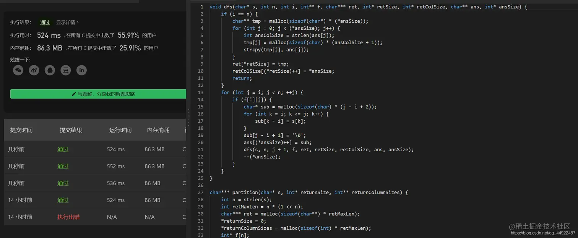The height and width of the screenshot is (238, 578).
Task: Share result via the WeChat icon
Action: (x=18, y=70)
